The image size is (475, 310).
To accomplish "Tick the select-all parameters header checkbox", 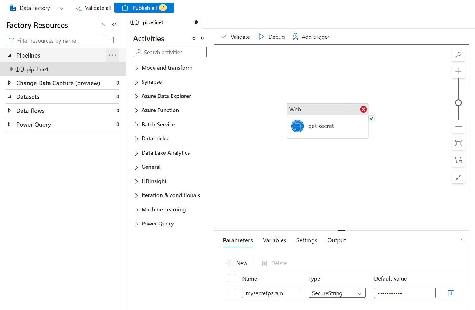I will 232,278.
